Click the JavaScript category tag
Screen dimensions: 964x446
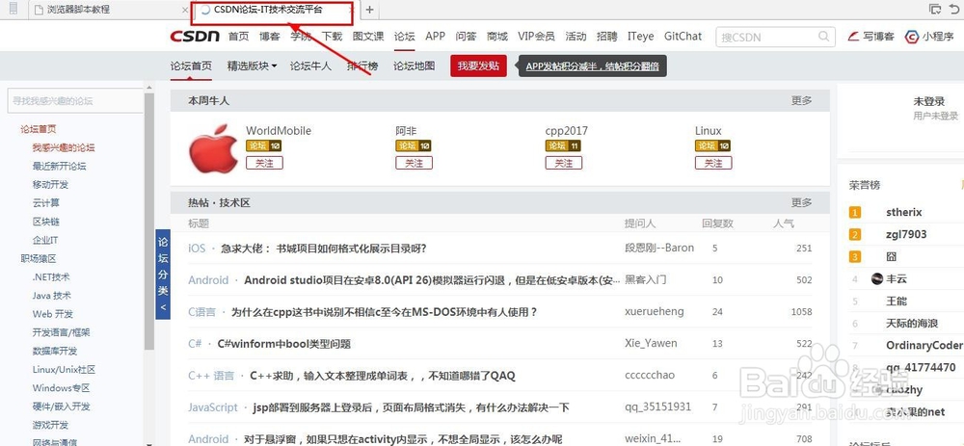[x=213, y=407]
